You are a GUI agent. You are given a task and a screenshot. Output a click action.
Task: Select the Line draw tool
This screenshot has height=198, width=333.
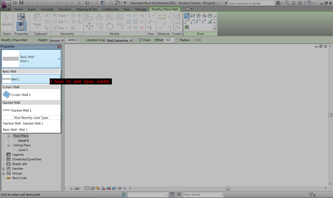point(187,16)
